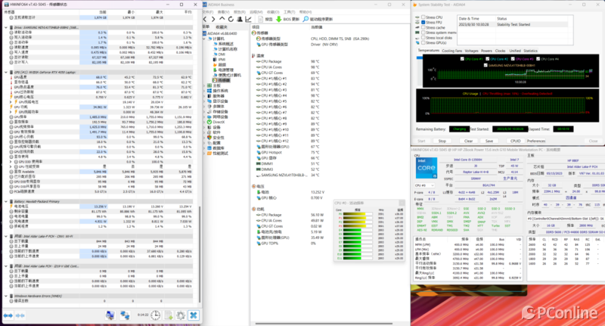The image size is (605, 326).
Task: Click HWiNFO shrink columns arrows icon
Action: tap(20, 315)
